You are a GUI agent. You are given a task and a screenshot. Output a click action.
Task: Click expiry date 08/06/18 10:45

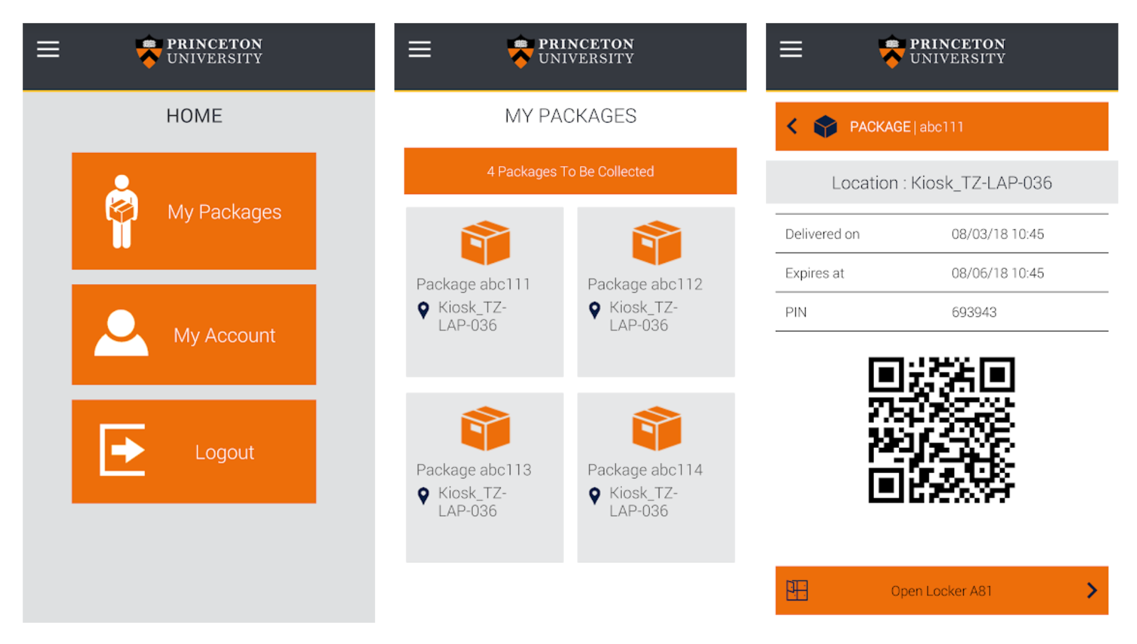(997, 273)
